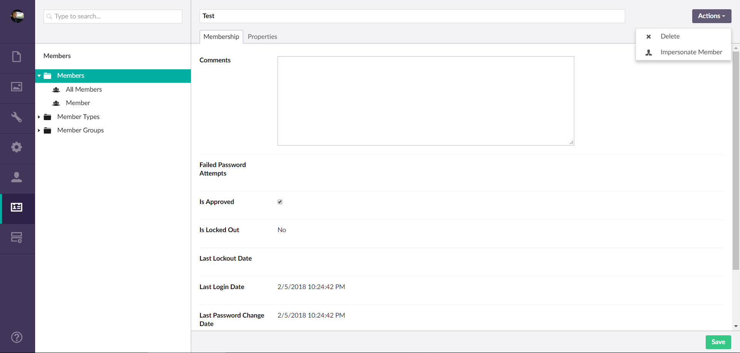Viewport: 740px width, 353px height.
Task: Select All Members in the tree
Action: pos(84,89)
